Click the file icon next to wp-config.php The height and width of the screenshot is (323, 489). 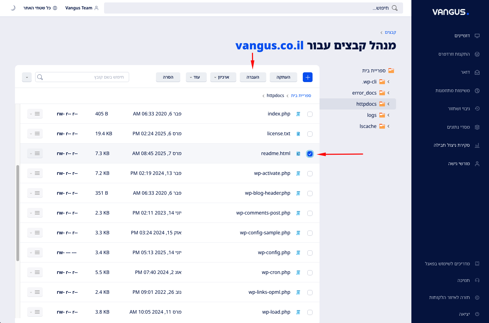[298, 253]
